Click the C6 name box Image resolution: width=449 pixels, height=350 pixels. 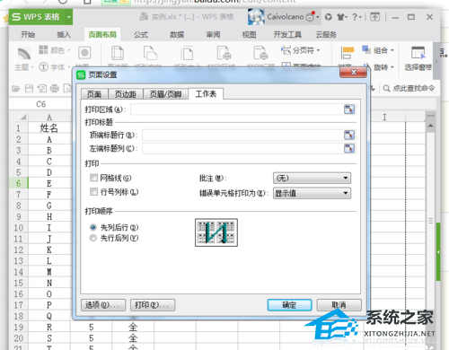pyautogui.click(x=40, y=104)
